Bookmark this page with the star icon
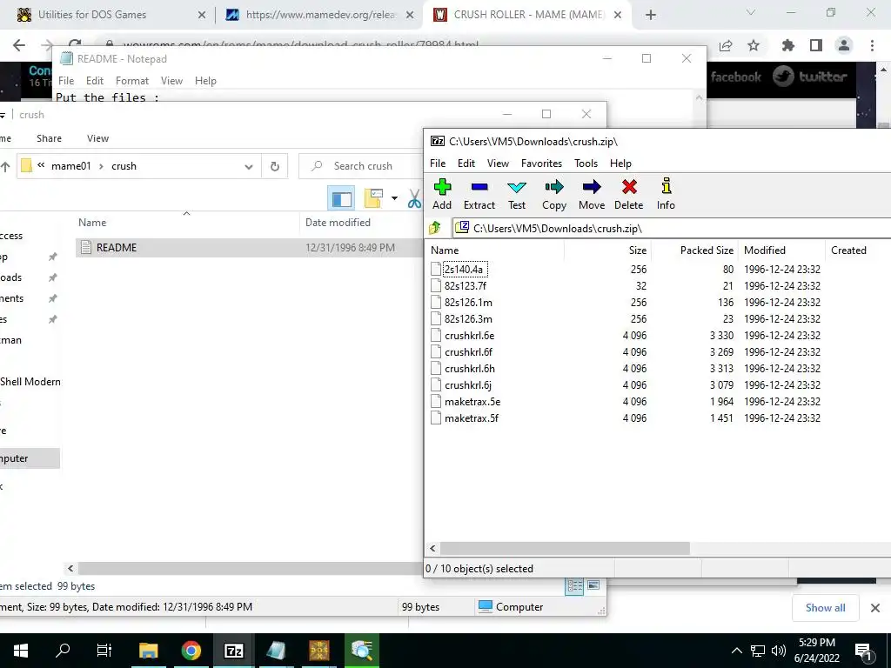Image resolution: width=891 pixels, height=668 pixels. [754, 45]
